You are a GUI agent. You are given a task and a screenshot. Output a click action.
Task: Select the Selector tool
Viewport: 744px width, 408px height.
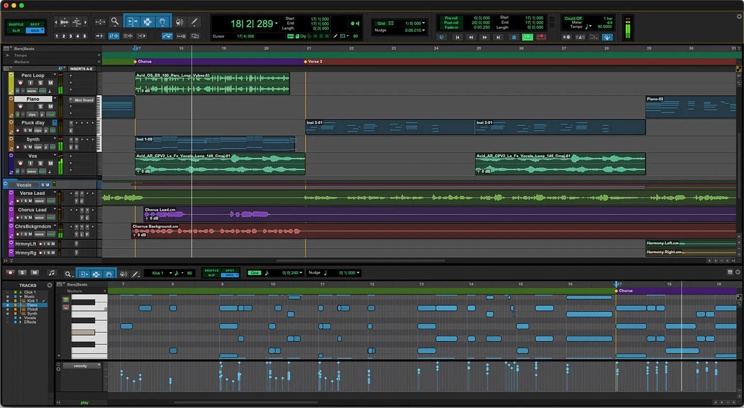(x=148, y=22)
